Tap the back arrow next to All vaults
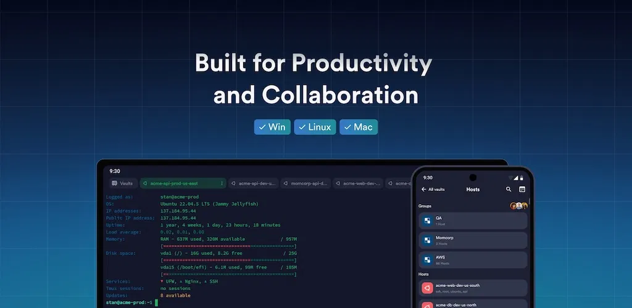Screen dimensions: 632x308 tap(423, 189)
